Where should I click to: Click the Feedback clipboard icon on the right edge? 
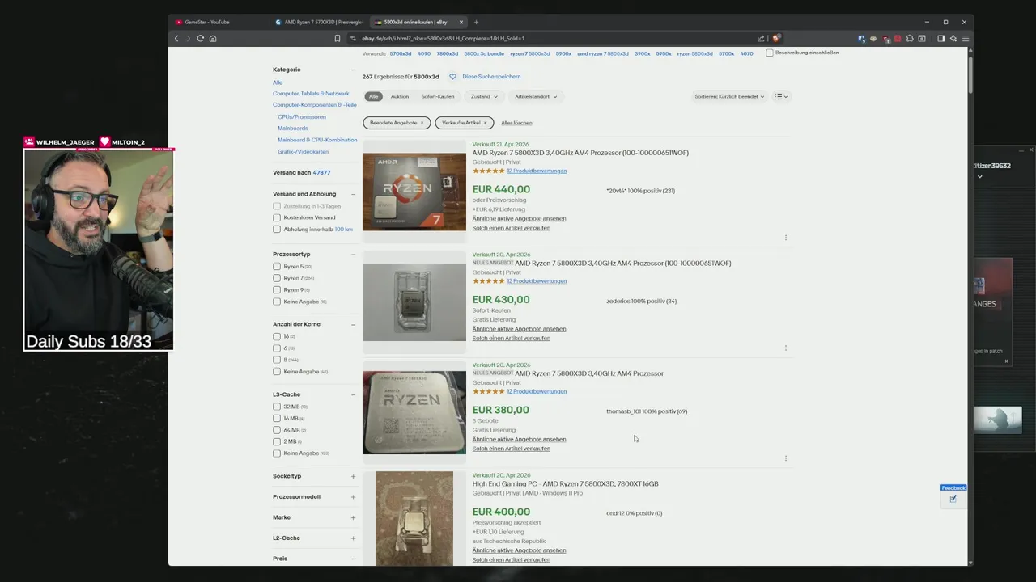click(x=953, y=499)
